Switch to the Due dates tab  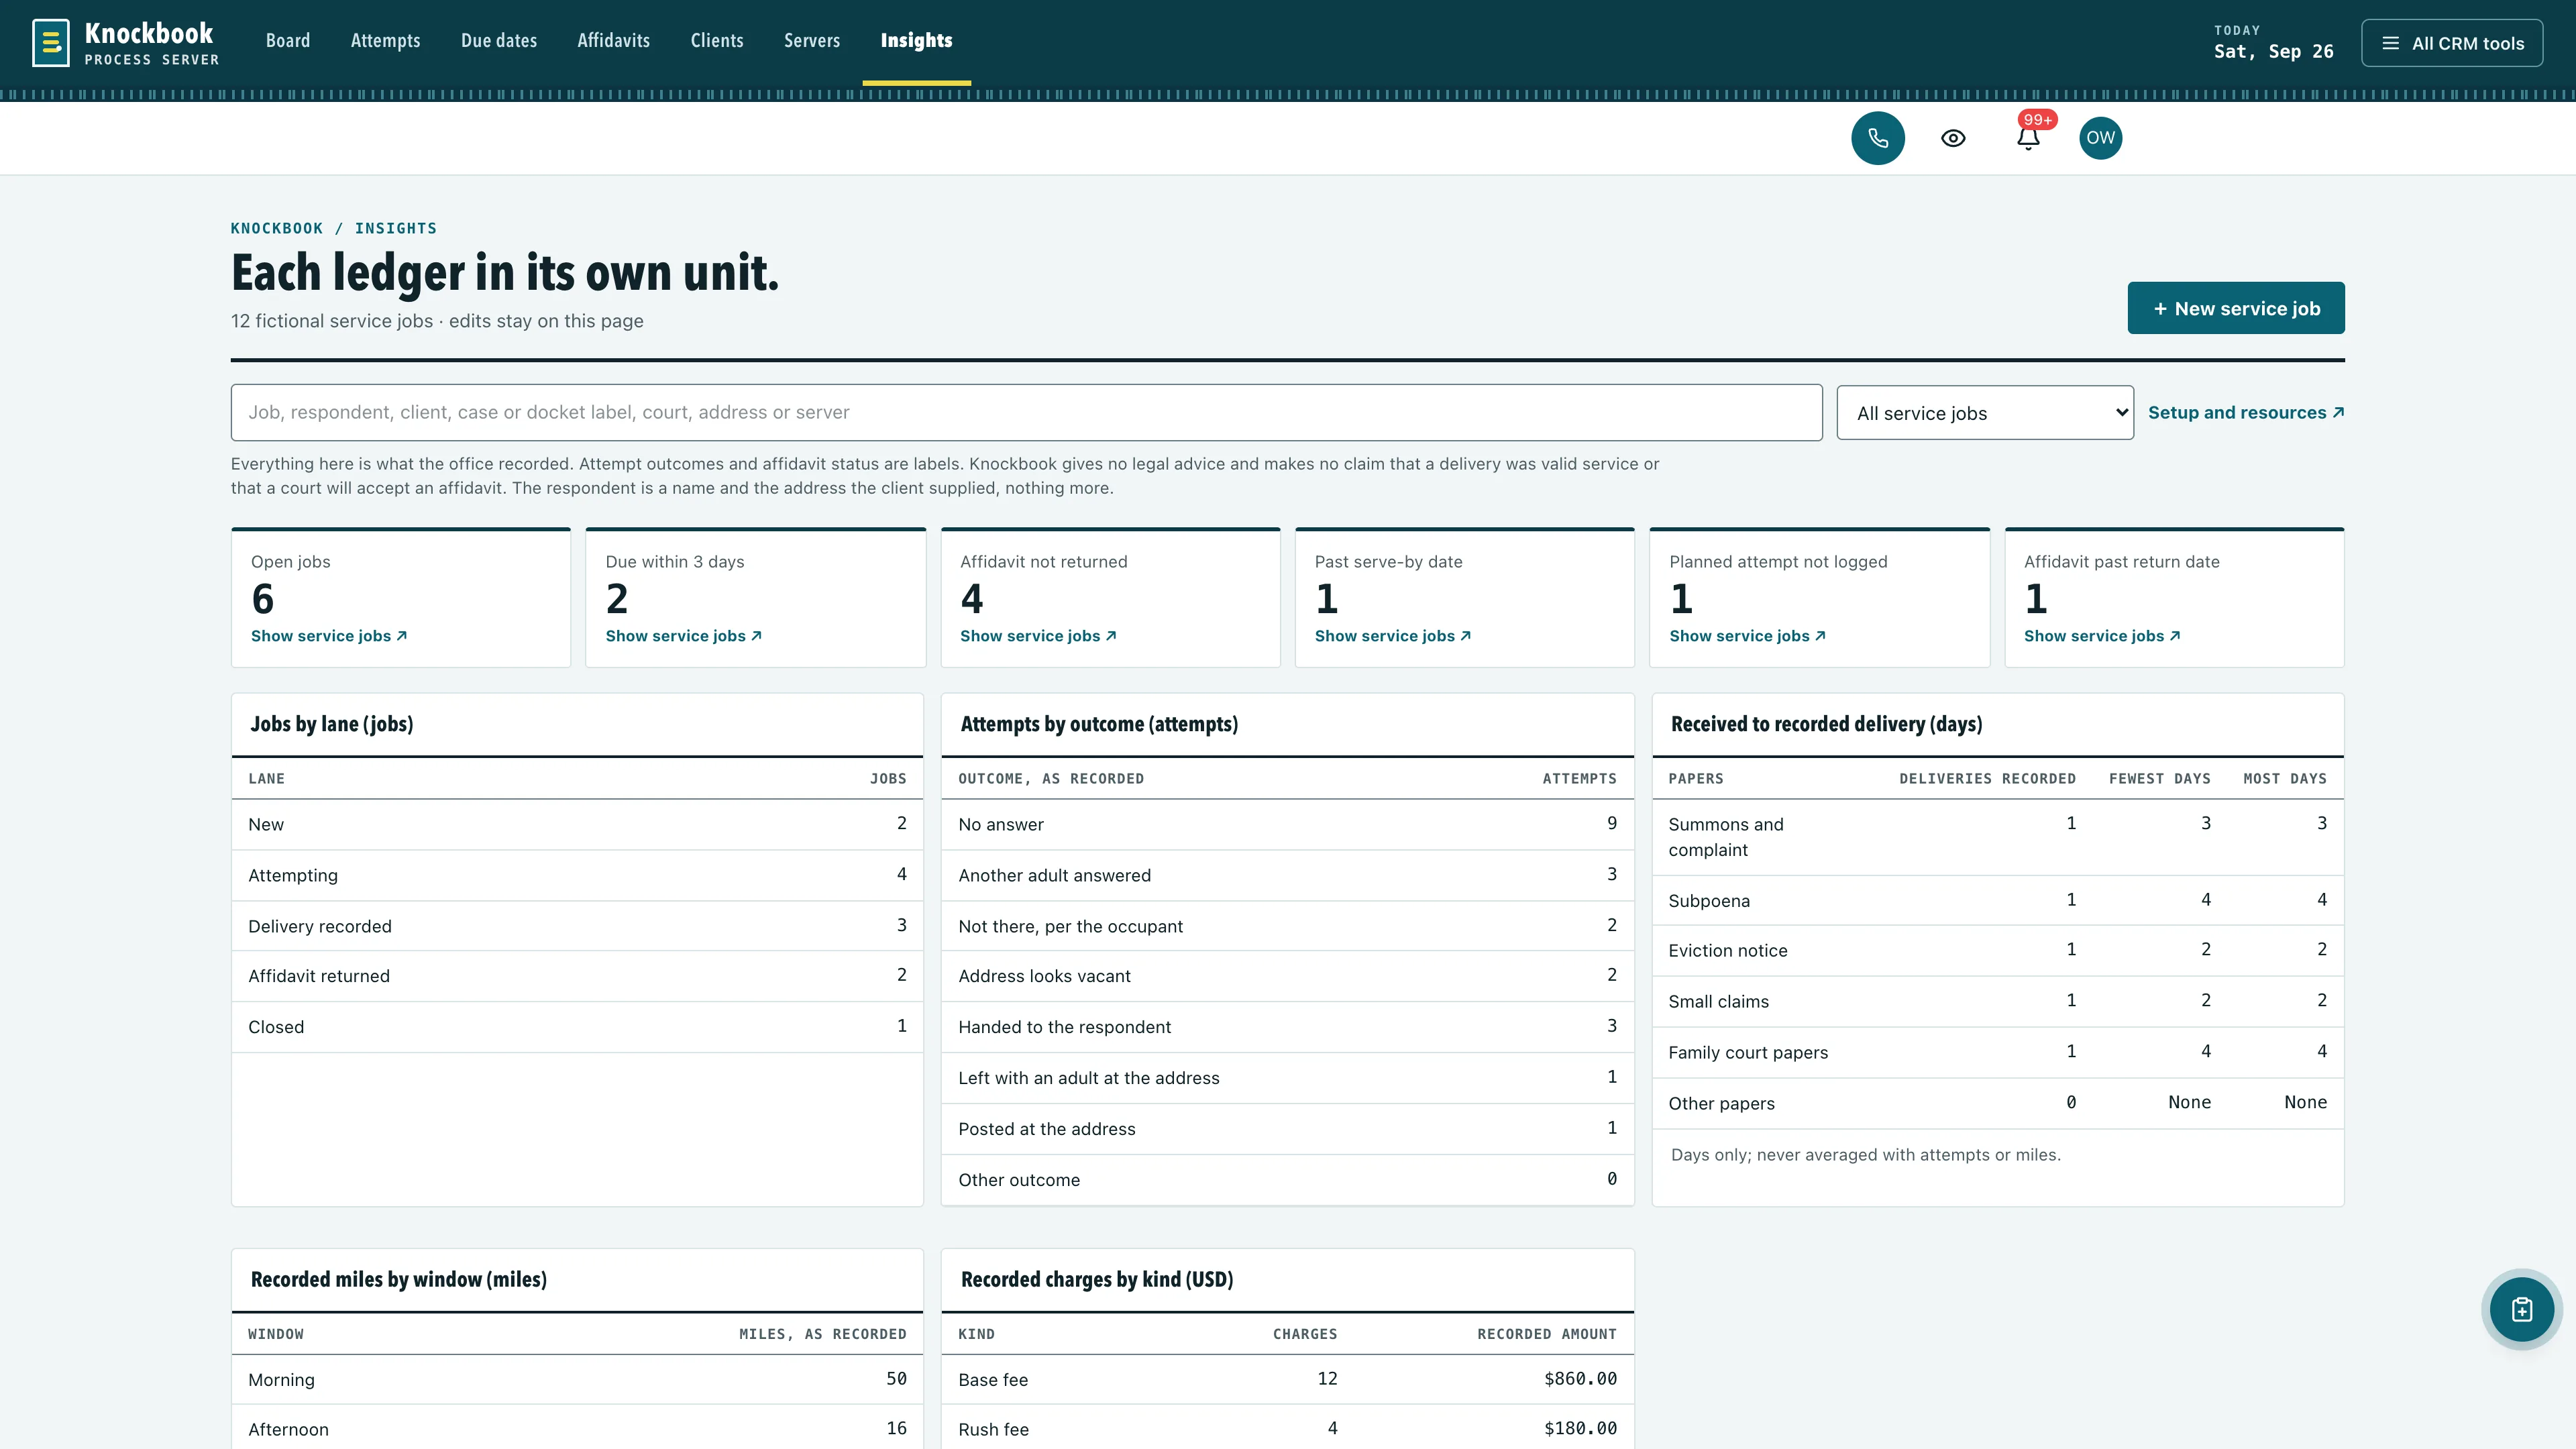click(x=499, y=41)
